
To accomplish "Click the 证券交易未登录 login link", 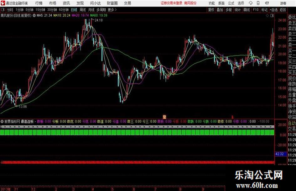I will pyautogui.click(x=171, y=3).
